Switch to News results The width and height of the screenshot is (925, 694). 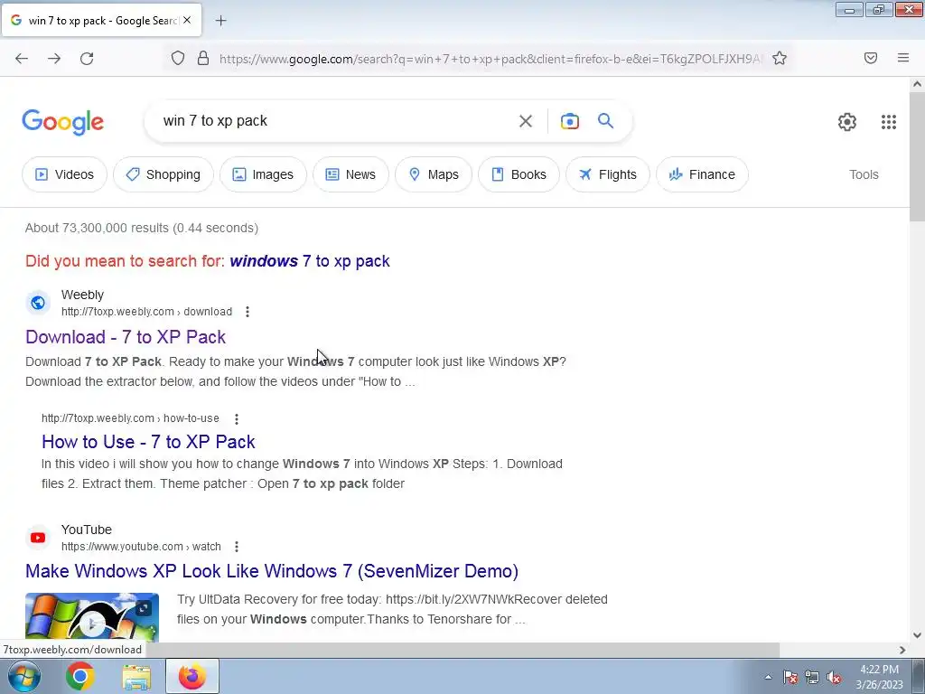click(x=351, y=174)
